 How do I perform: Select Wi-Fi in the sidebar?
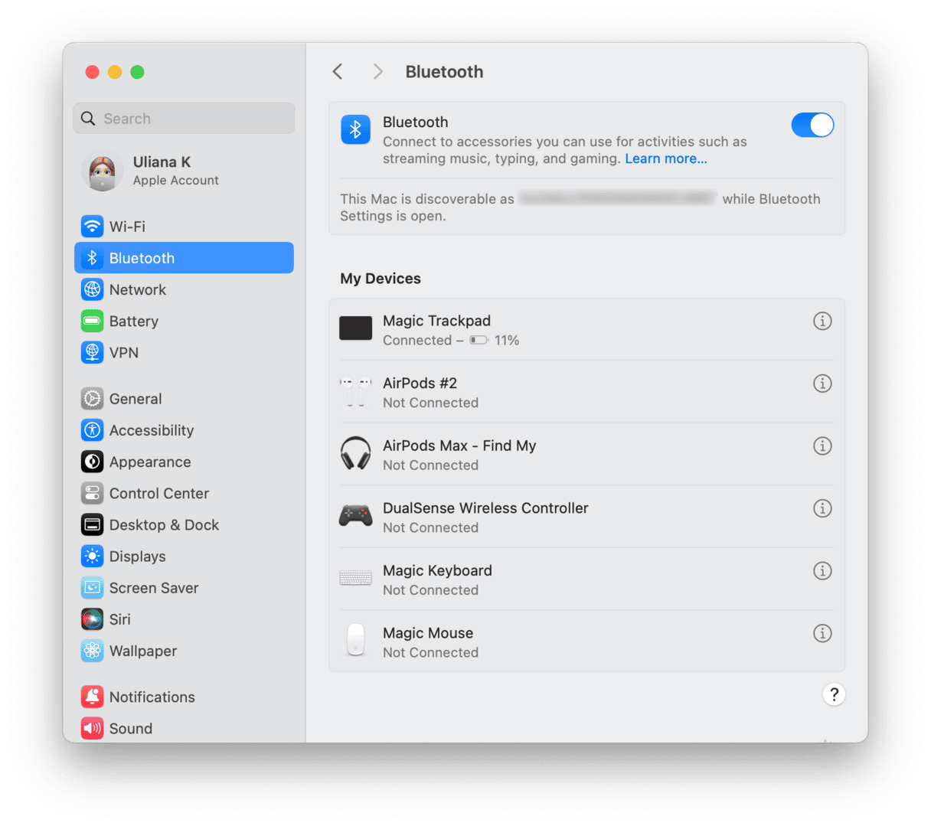127,227
